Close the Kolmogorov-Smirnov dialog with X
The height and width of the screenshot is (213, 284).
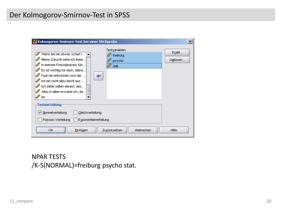pyautogui.click(x=190, y=42)
